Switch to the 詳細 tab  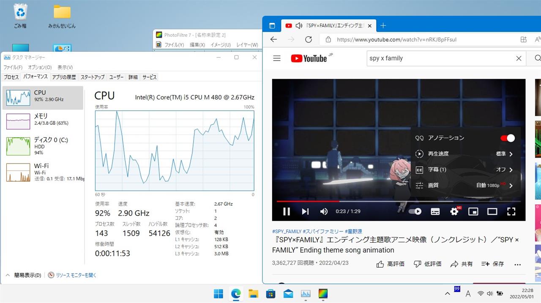point(133,77)
